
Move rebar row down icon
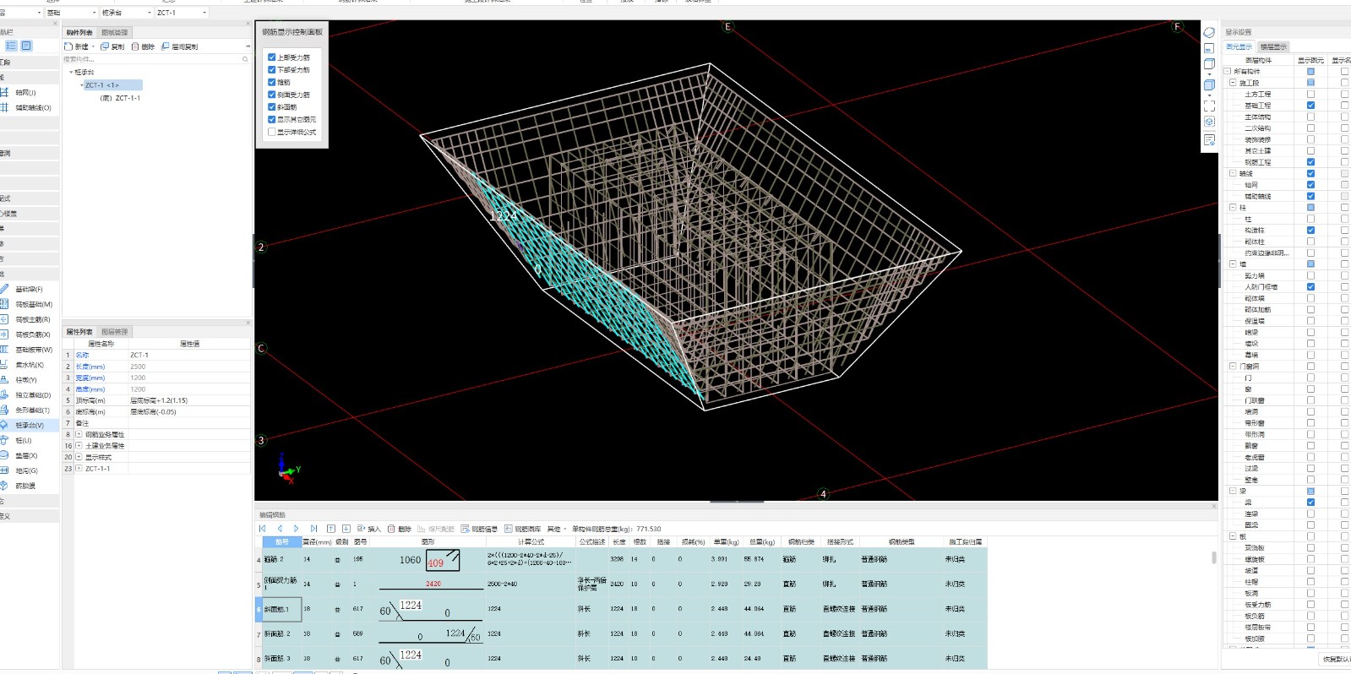click(346, 529)
